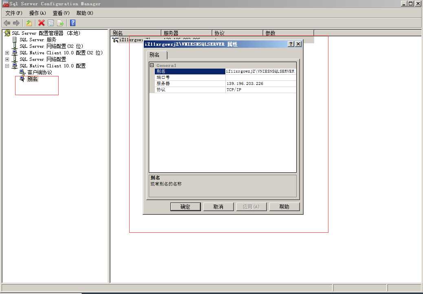
Task: Click the alias row icon in list
Action: point(115,40)
